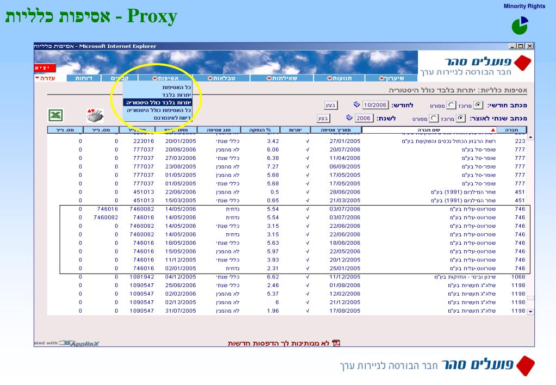Select מרוכז for מכתב חודשי

pos(478,105)
